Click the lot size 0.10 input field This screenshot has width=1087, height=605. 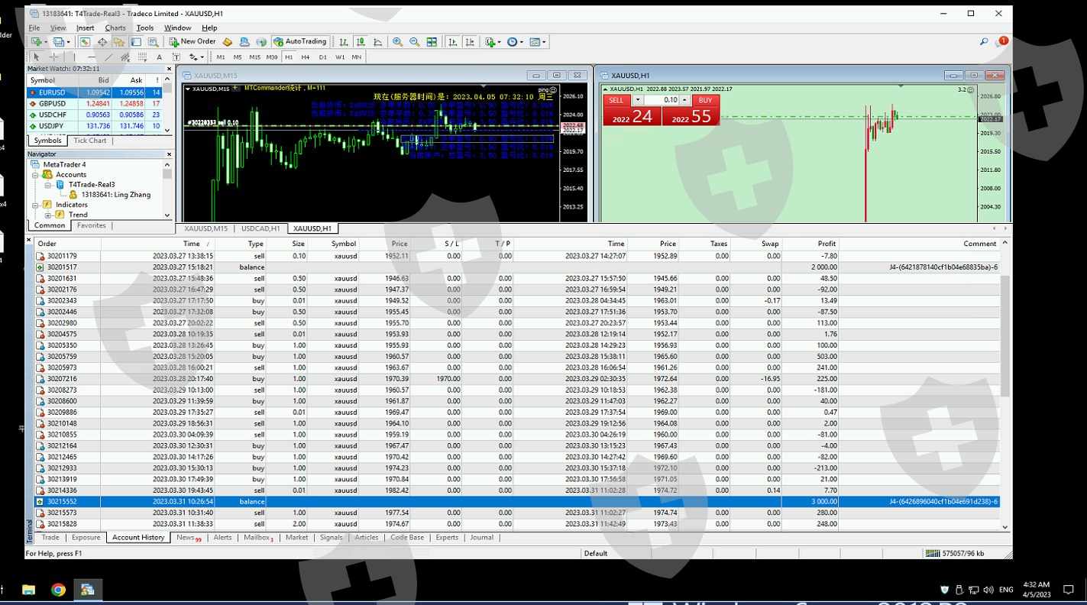click(662, 100)
